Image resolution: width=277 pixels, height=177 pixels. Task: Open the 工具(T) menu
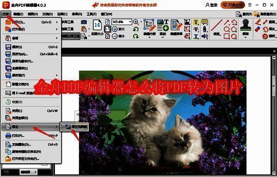click(91, 14)
